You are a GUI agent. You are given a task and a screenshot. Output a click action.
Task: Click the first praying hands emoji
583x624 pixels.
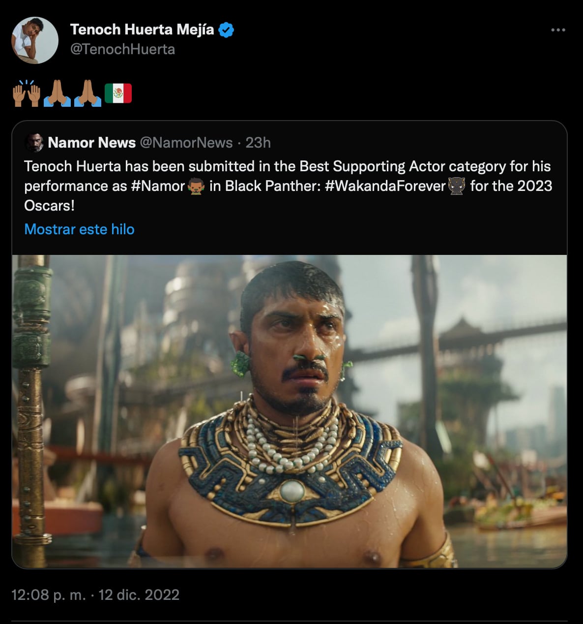pyautogui.click(x=57, y=94)
